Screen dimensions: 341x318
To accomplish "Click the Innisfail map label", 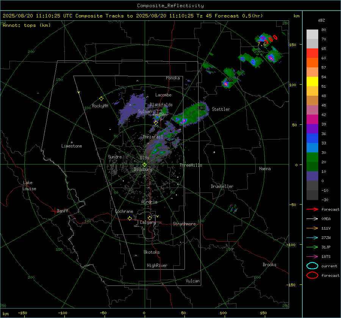I will tap(153, 137).
